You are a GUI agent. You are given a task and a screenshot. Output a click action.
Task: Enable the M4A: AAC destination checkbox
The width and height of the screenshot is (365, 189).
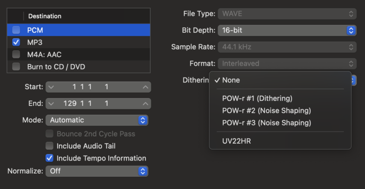pyautogui.click(x=16, y=54)
